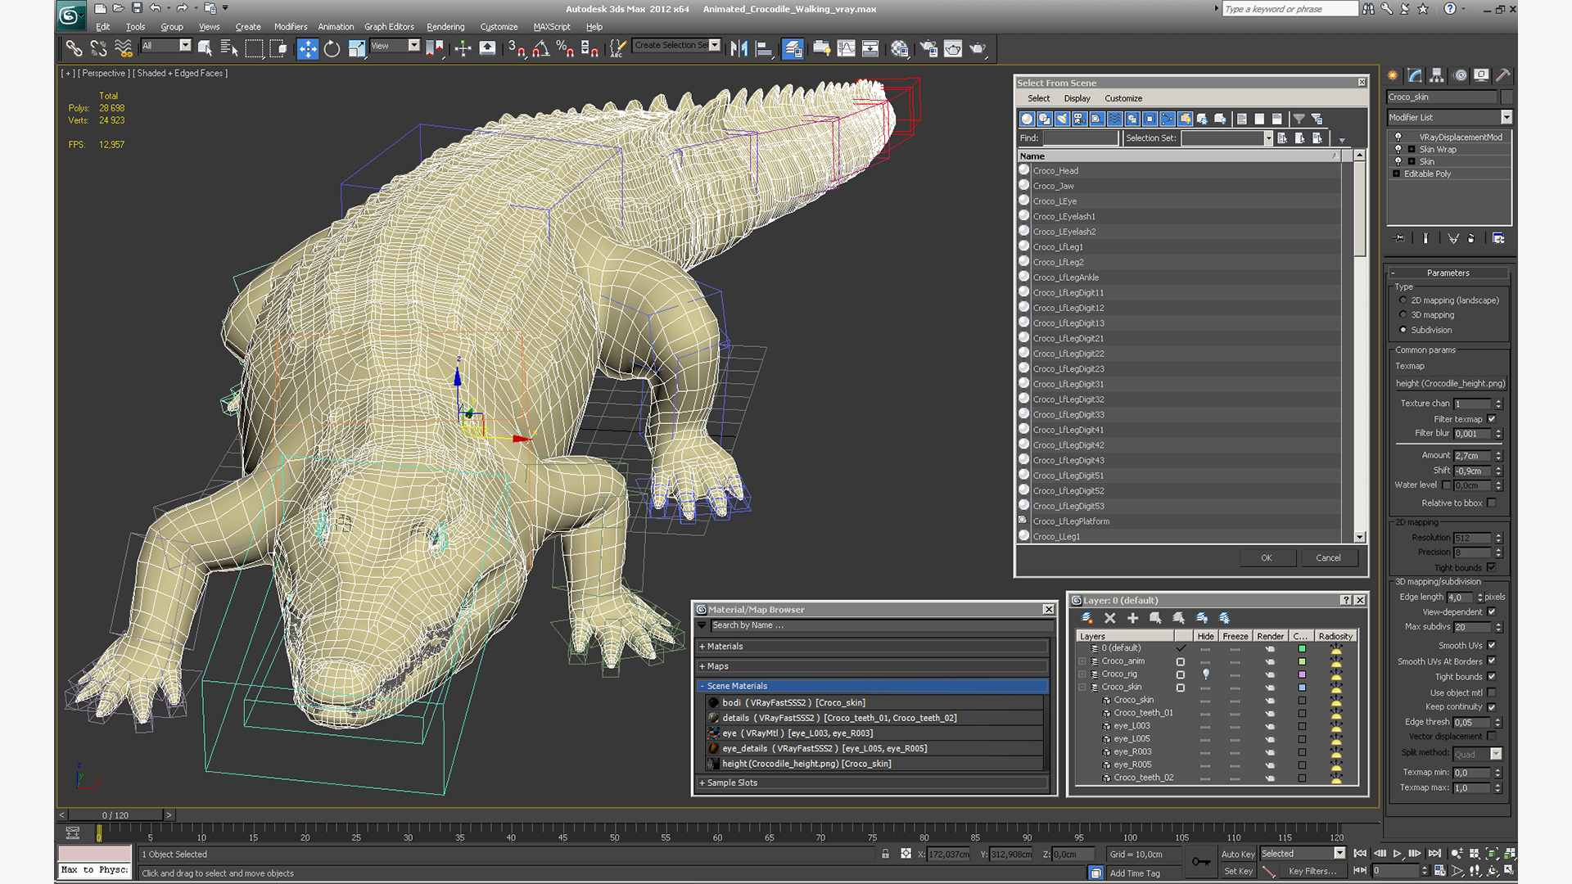Click Croco_anim layer green color swatch

pyautogui.click(x=1302, y=661)
